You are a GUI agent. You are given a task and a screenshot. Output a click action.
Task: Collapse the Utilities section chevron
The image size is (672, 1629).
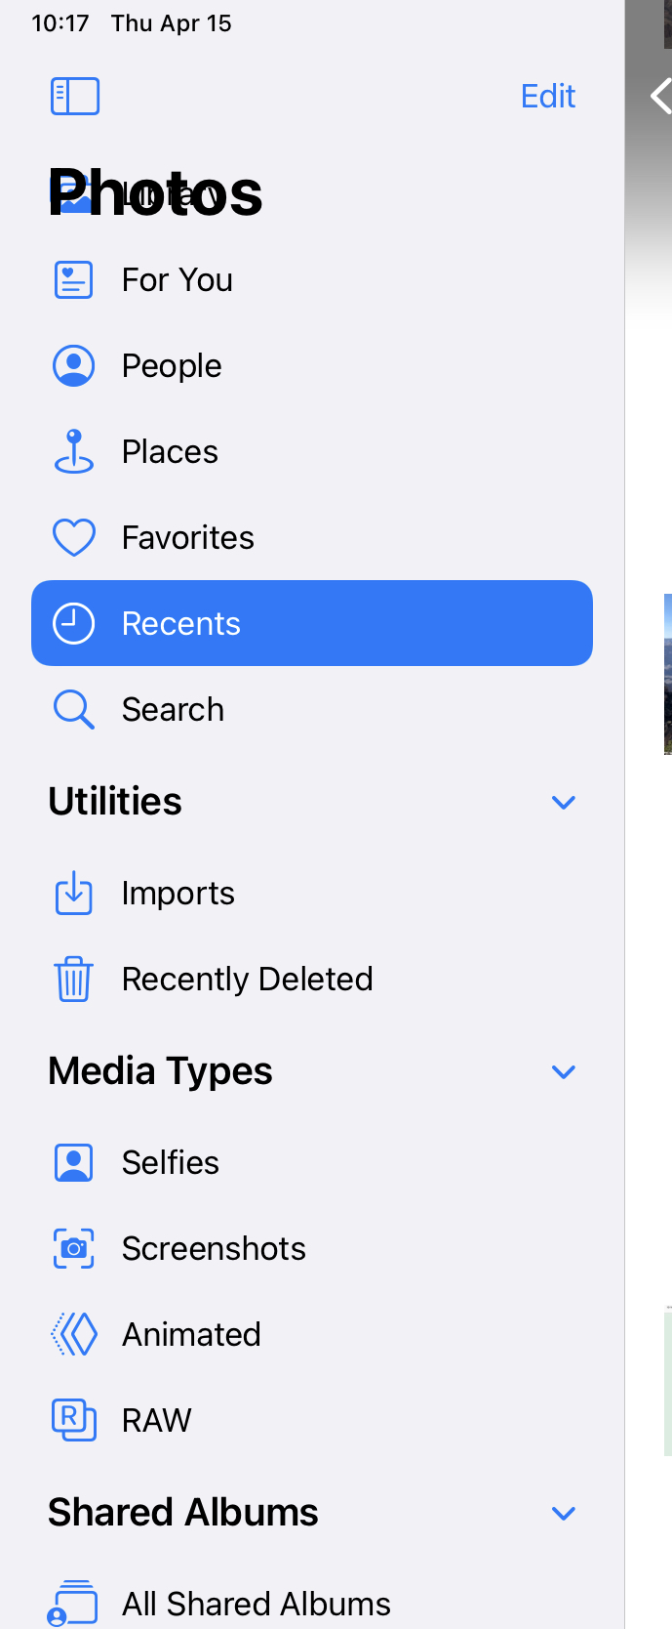[x=564, y=803]
